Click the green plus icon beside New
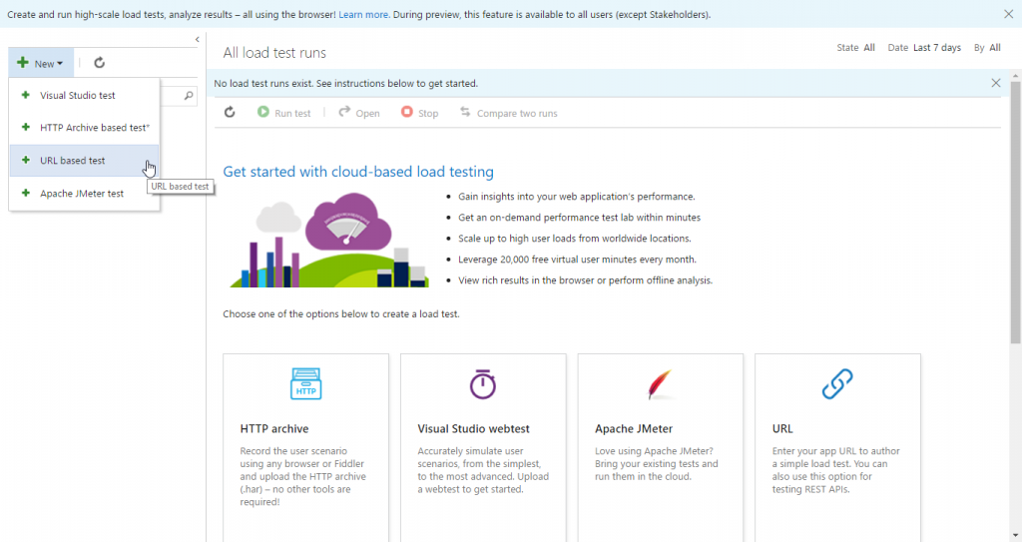 click(23, 63)
